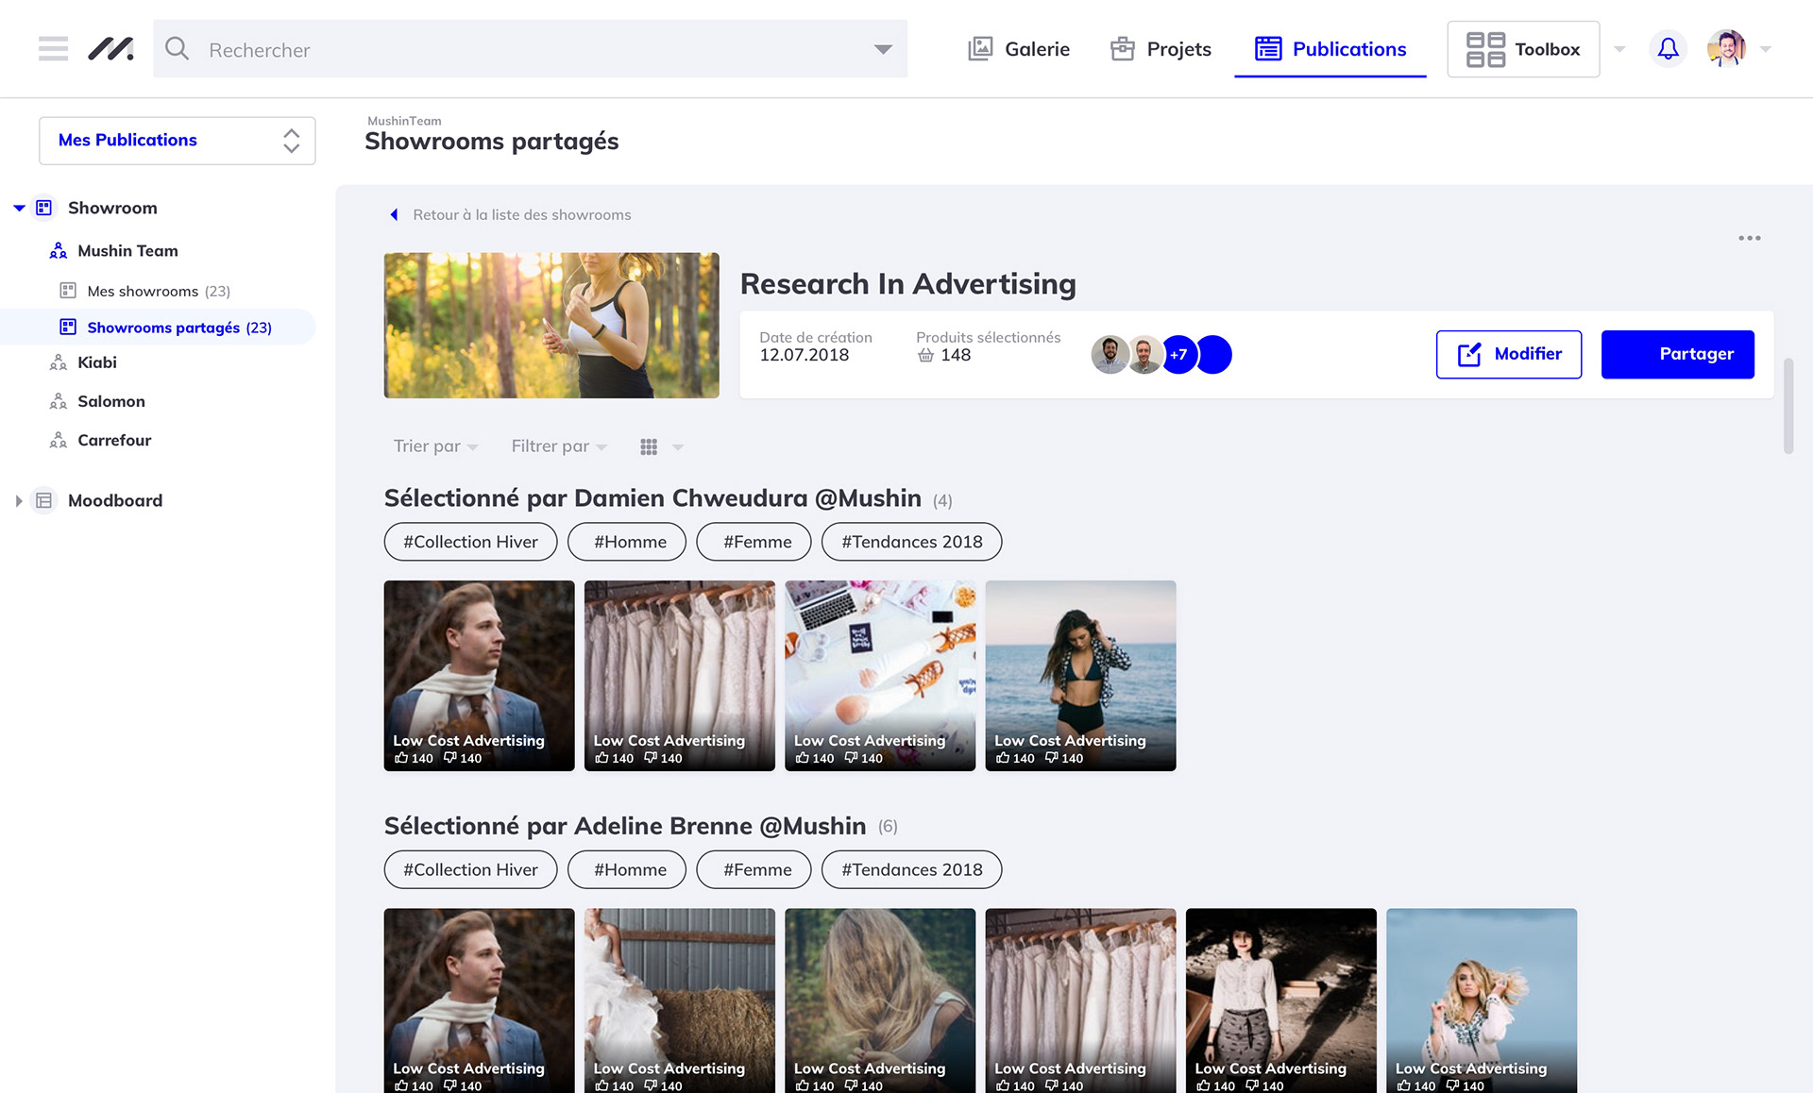
Task: Switch to the Galerie tab
Action: click(1020, 49)
